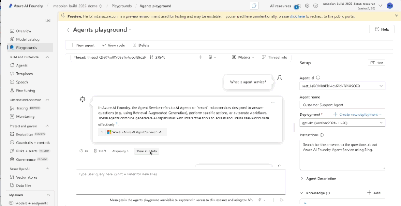Open the Agent id dropdown

[342, 86]
